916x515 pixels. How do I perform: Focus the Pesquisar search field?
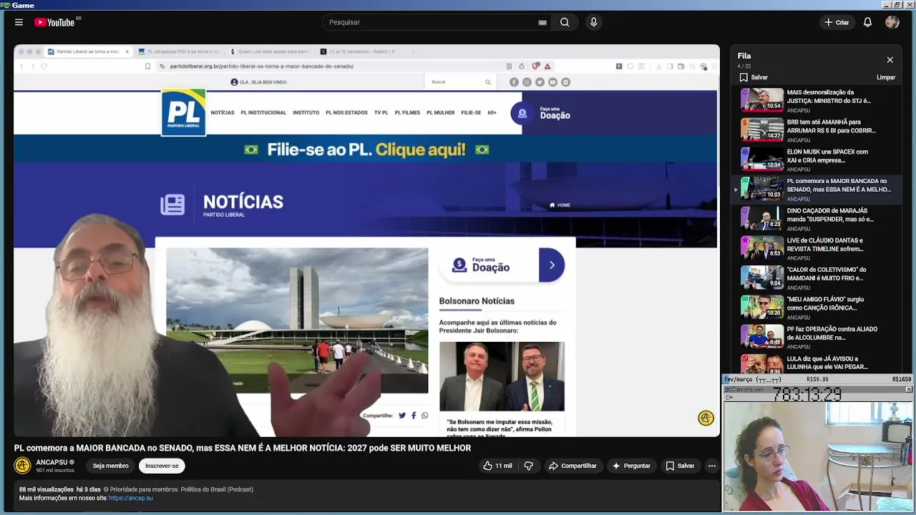coord(432,22)
